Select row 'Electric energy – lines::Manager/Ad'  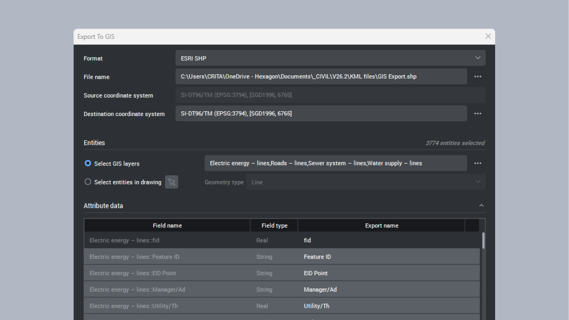[x=282, y=290]
